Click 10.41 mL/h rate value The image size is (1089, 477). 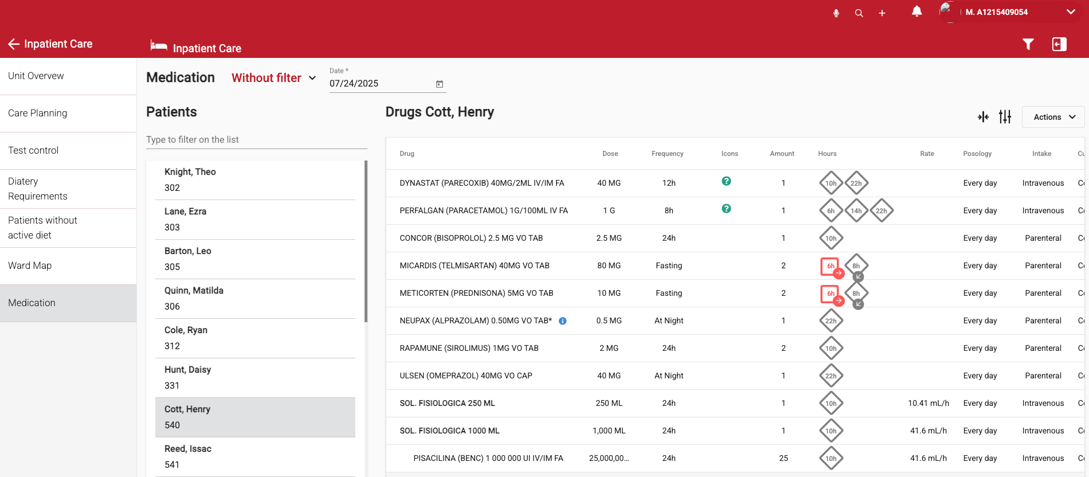click(x=929, y=404)
